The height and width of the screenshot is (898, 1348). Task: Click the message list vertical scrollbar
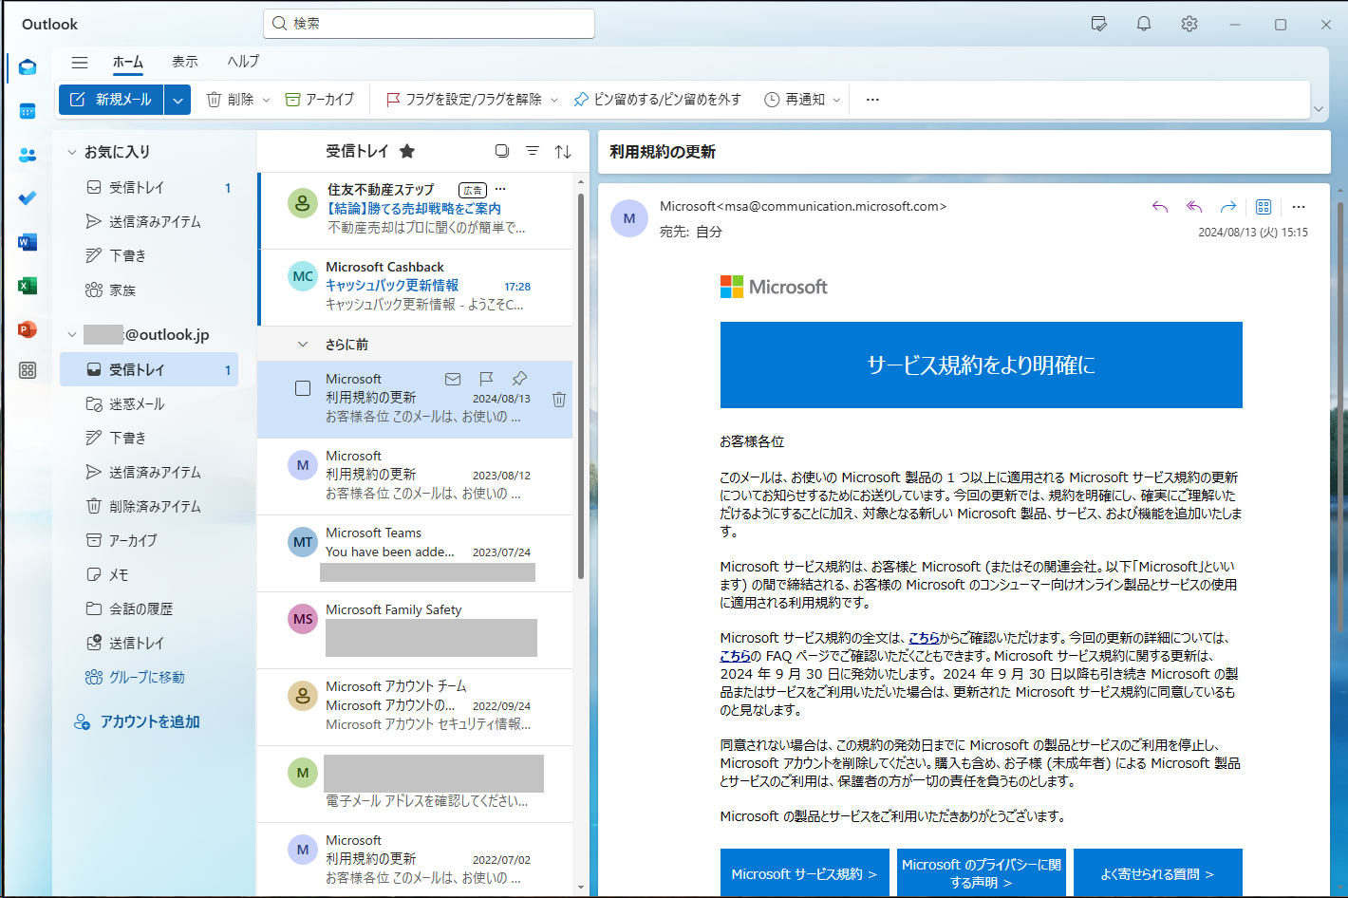[581, 386]
